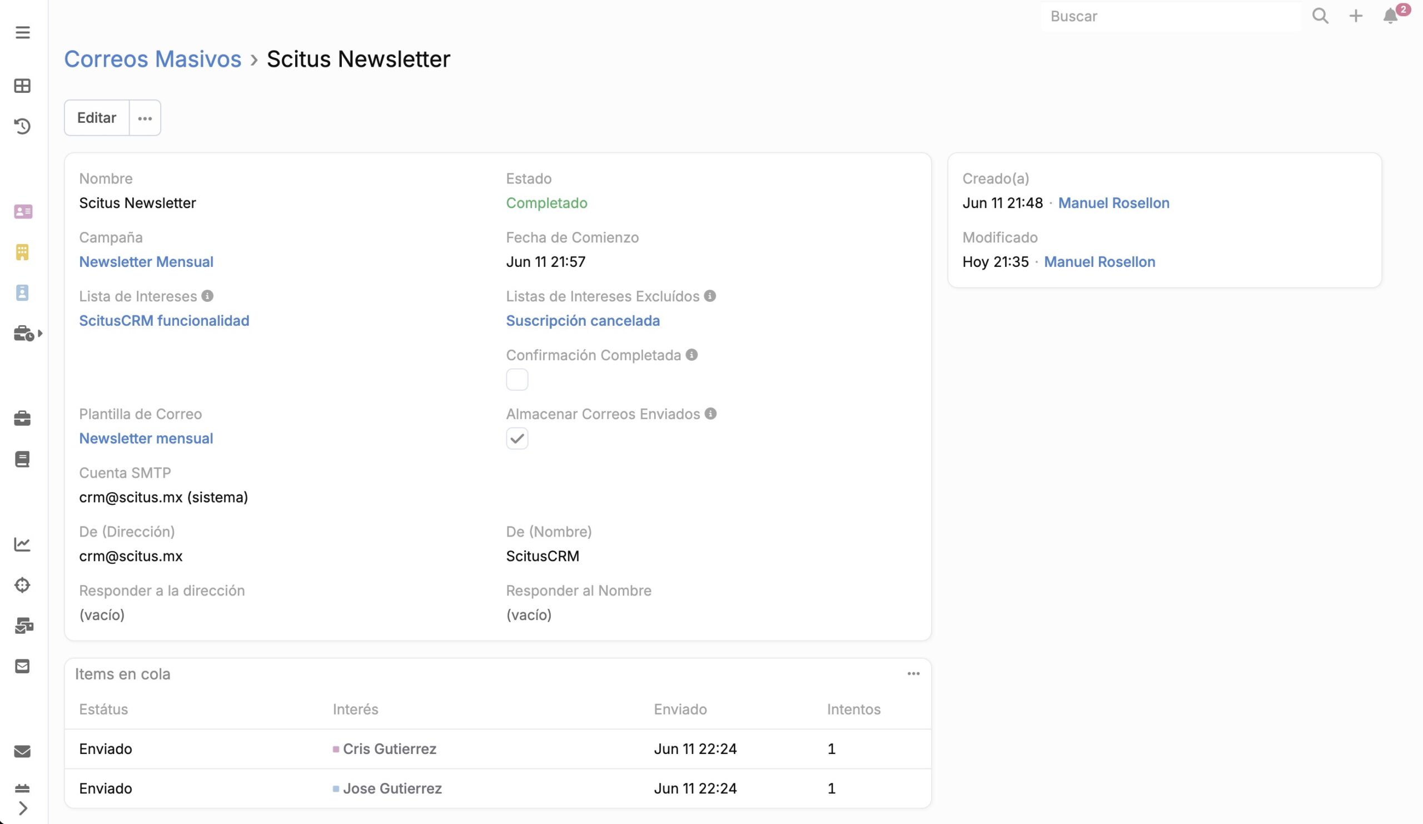Click the Completado status value
The image size is (1423, 824).
546,203
